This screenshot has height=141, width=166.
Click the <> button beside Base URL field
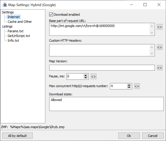[159, 27]
